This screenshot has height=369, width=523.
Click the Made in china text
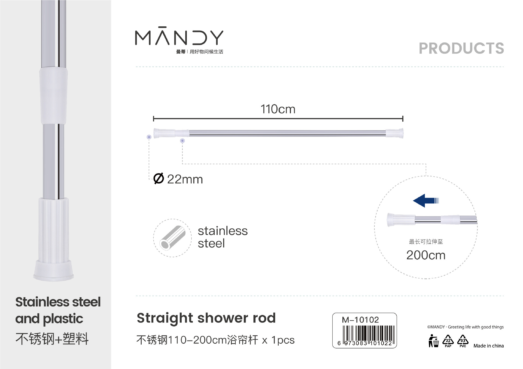489,346
